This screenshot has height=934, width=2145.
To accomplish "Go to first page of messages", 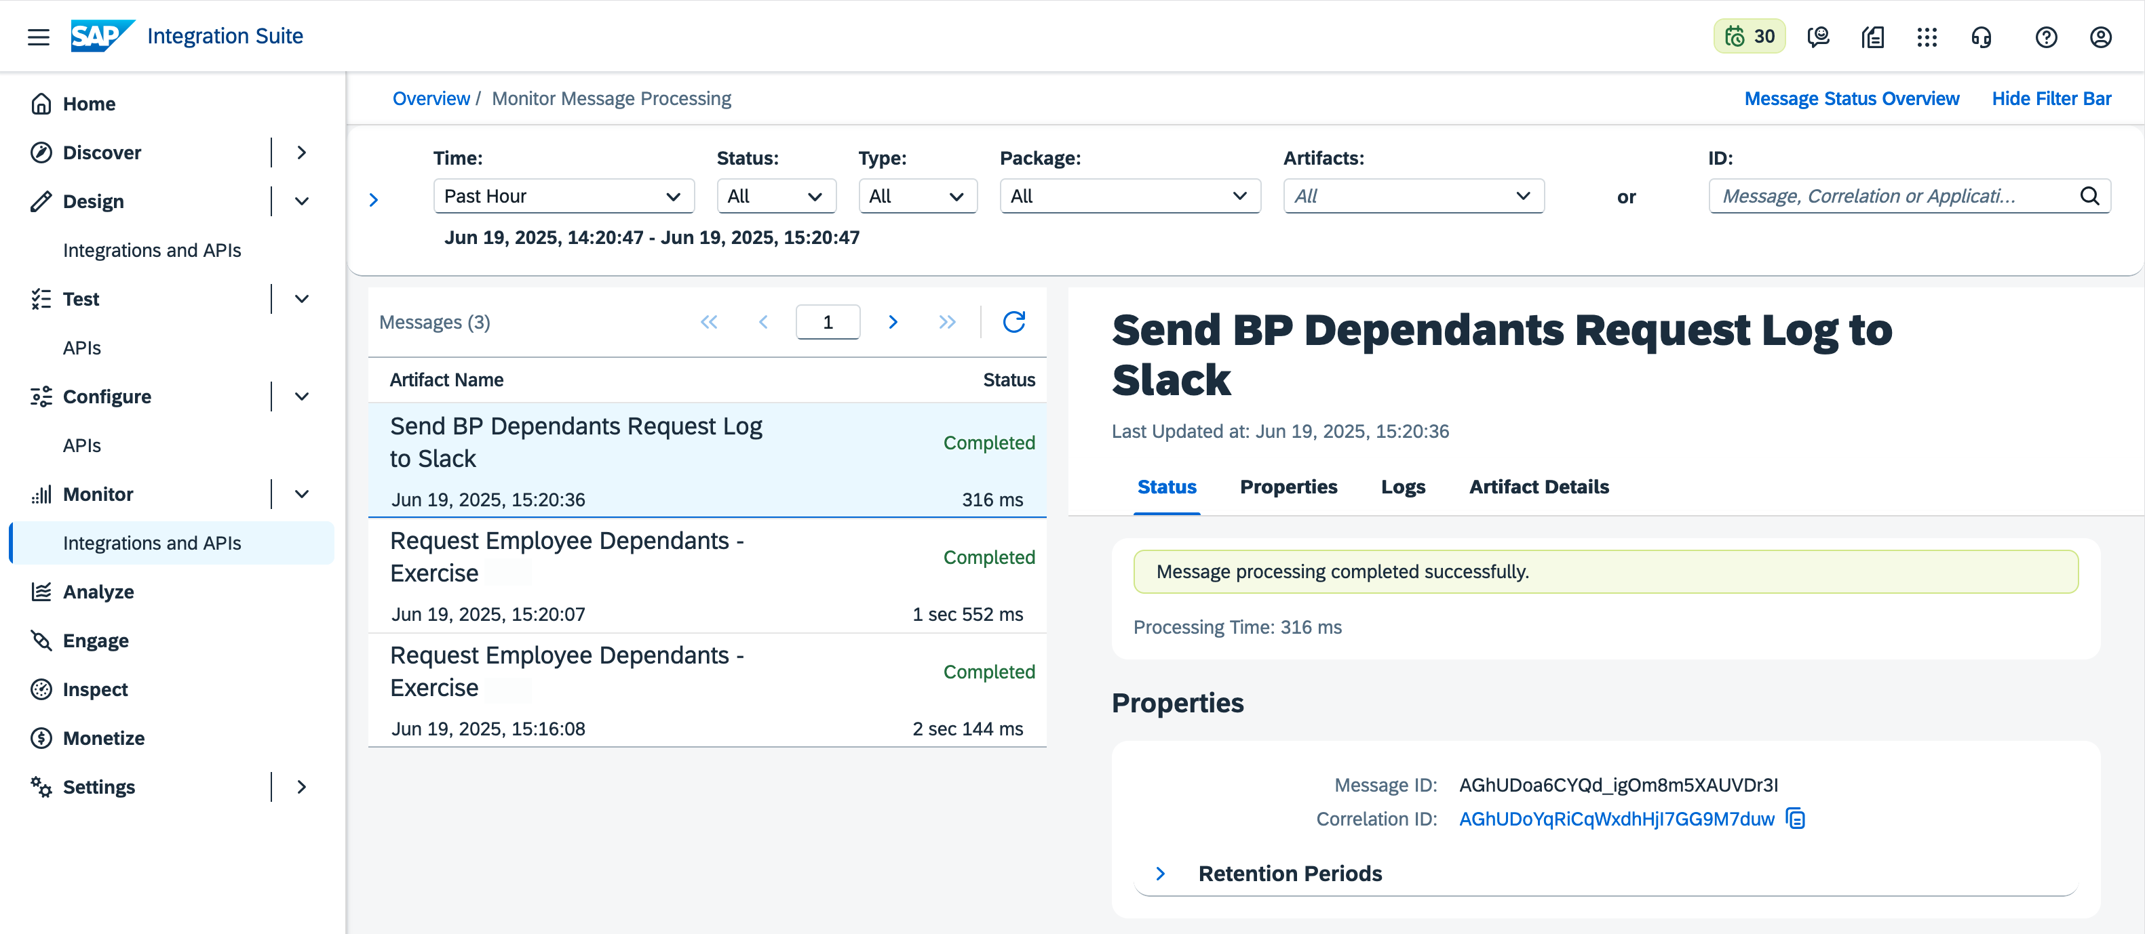I will (709, 322).
